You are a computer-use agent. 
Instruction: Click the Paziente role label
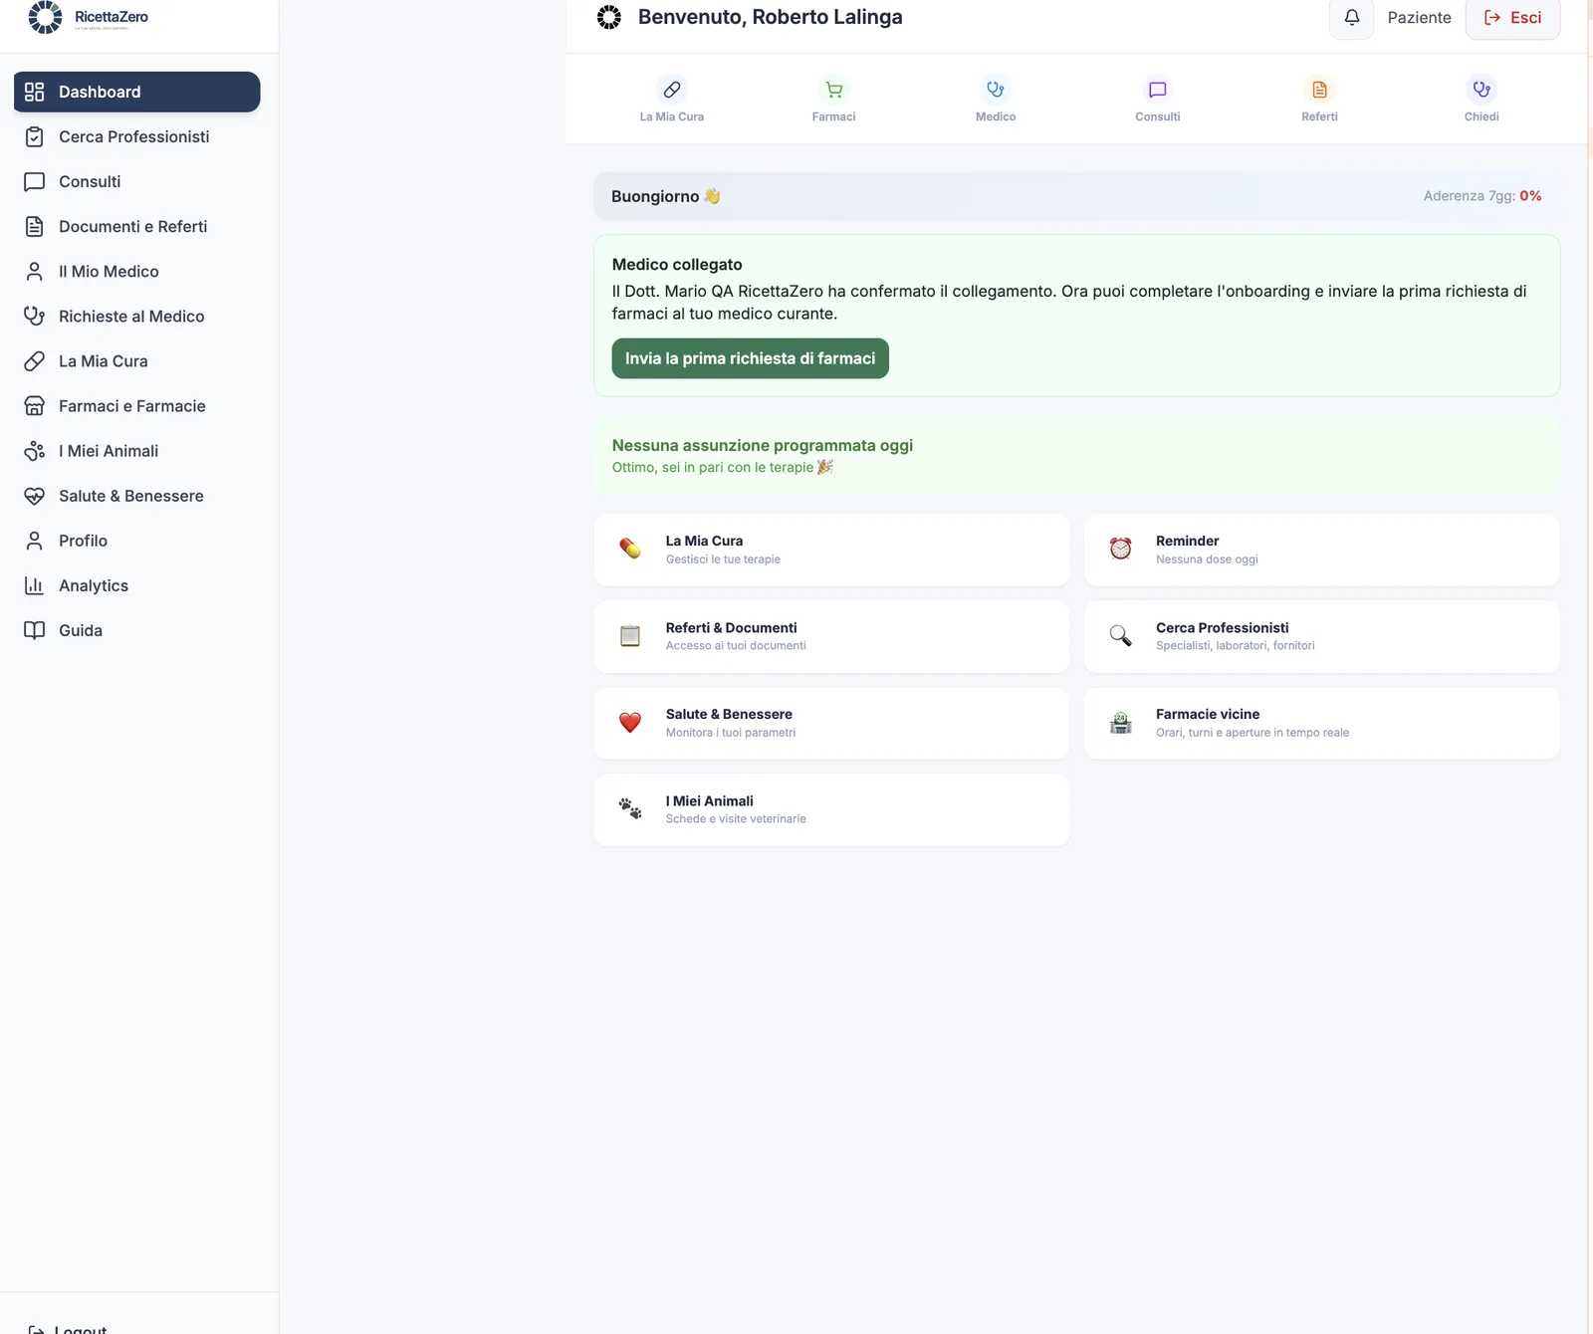pos(1419,17)
